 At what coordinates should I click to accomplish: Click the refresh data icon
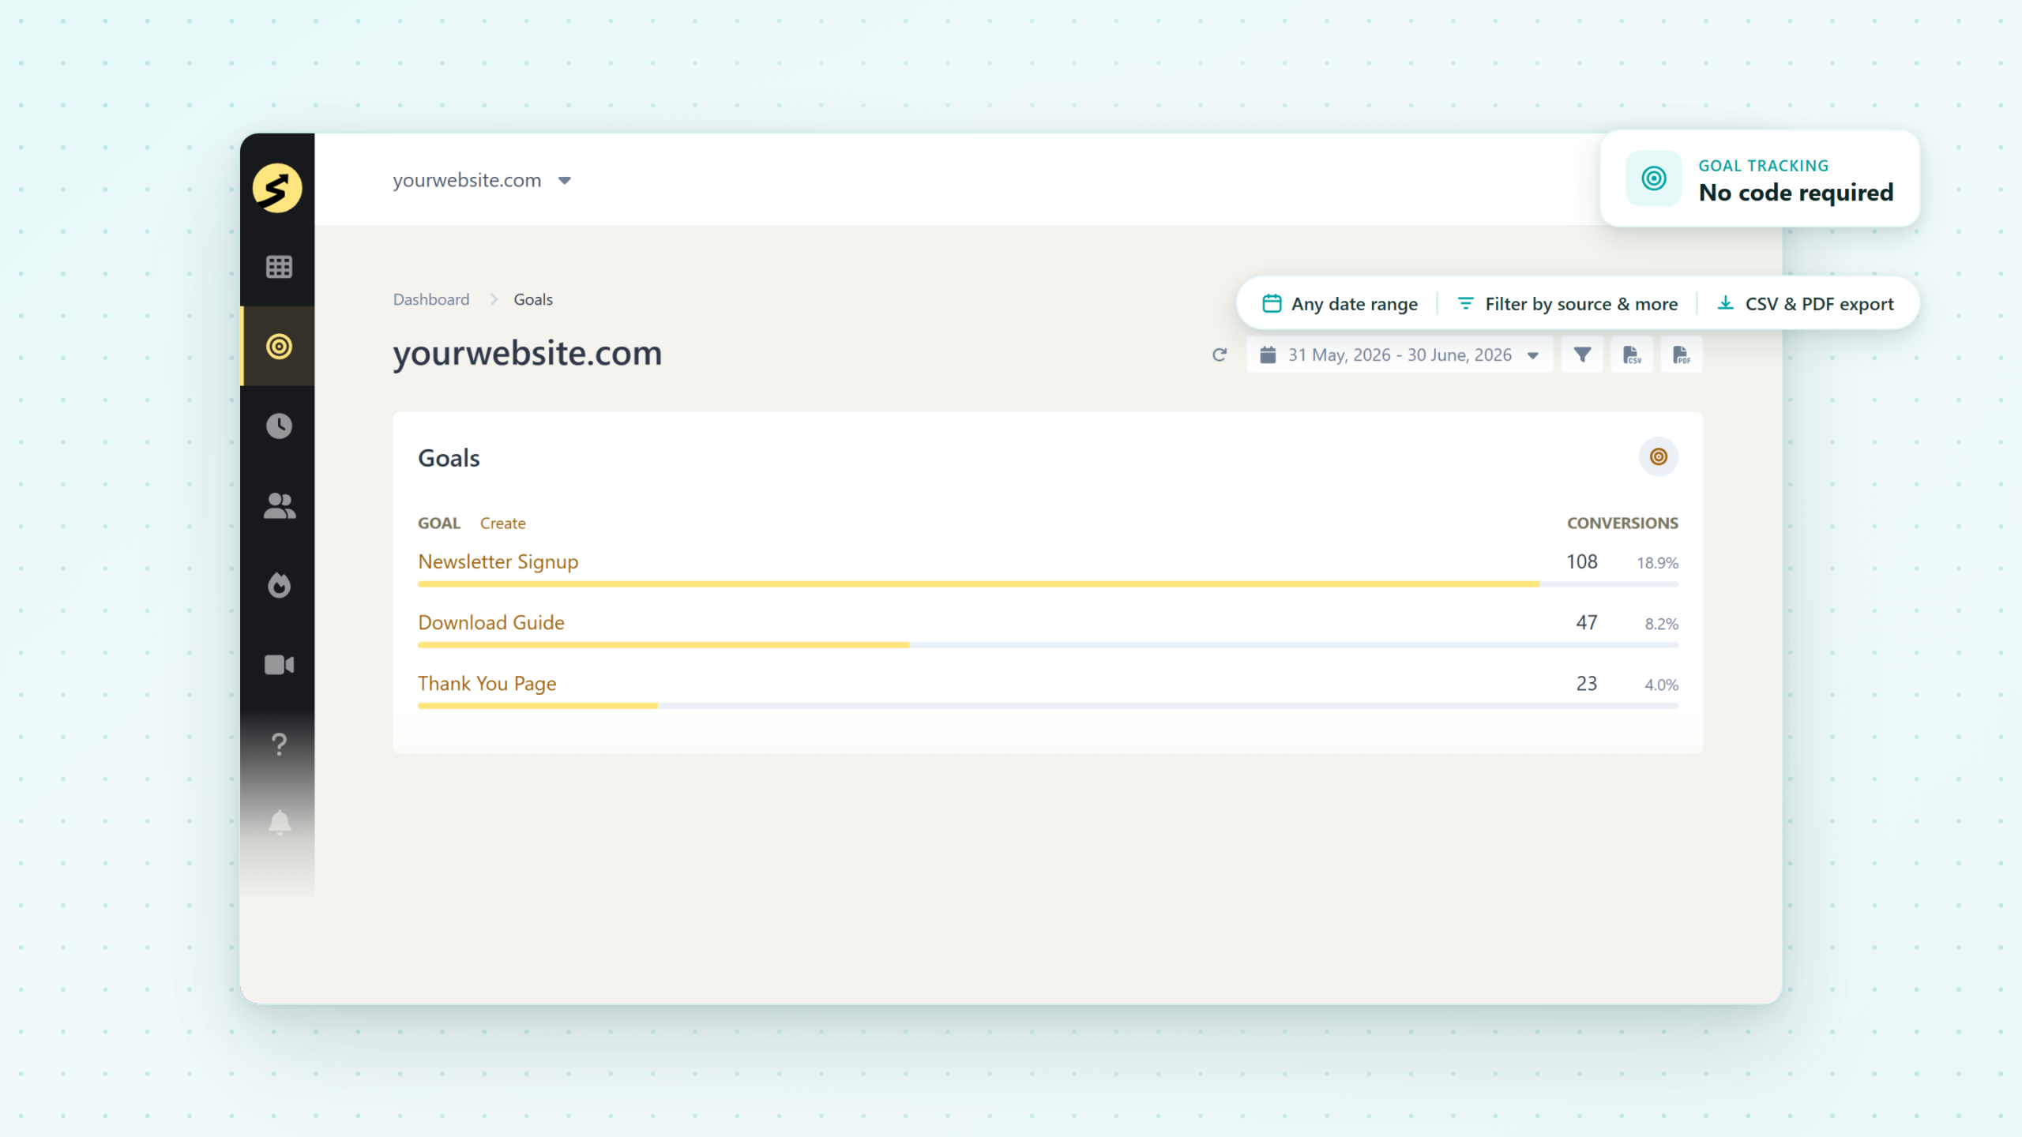pos(1220,355)
